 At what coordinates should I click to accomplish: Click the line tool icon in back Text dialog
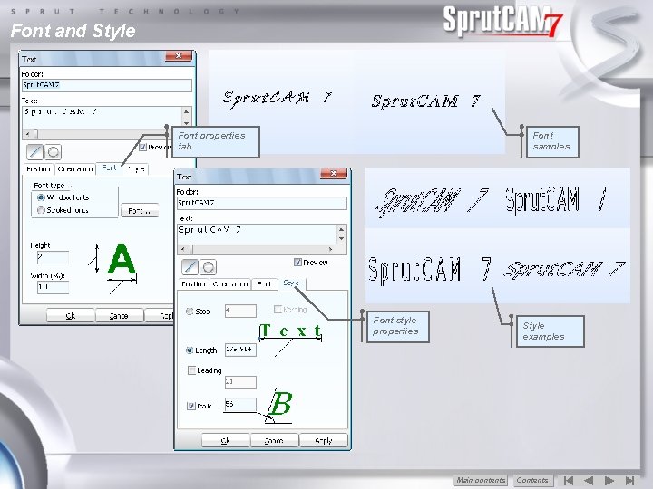coord(35,152)
